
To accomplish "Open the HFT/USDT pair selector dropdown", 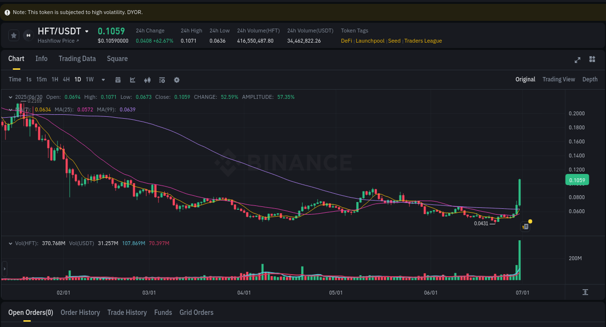I will [87, 31].
